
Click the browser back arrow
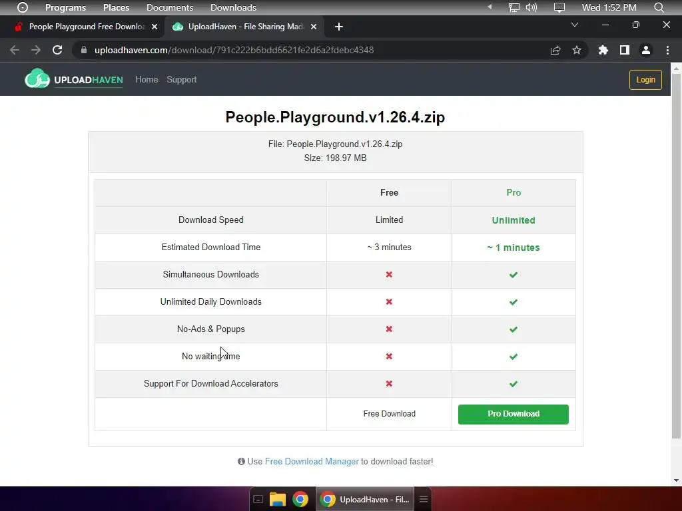[15, 50]
